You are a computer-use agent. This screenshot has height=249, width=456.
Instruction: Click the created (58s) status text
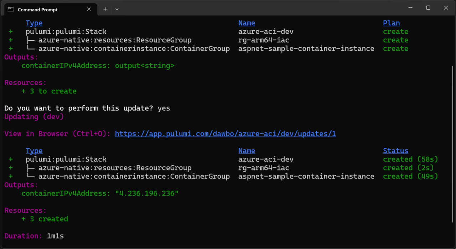[x=410, y=159]
